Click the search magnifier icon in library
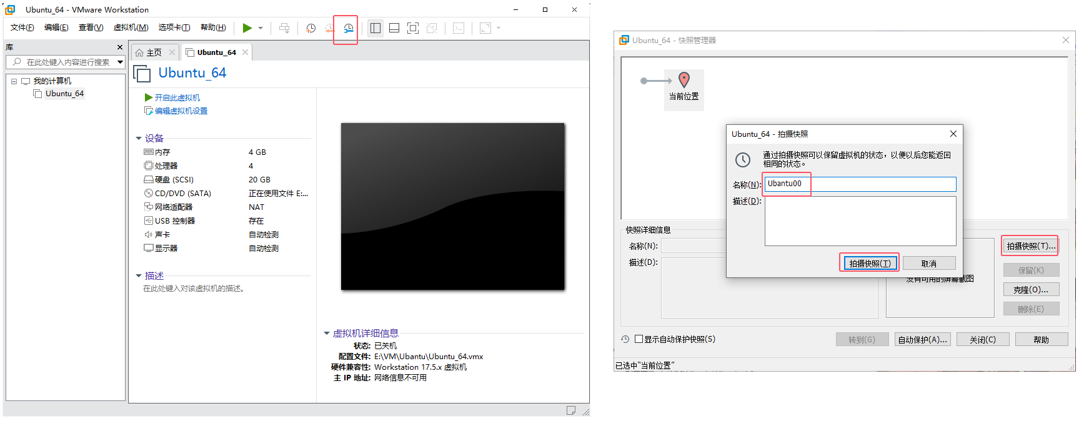The image size is (1079, 421). coord(17,62)
